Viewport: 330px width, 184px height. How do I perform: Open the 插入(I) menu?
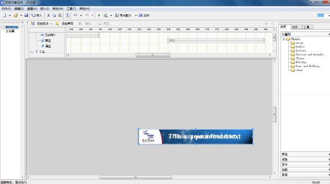[x=45, y=9]
